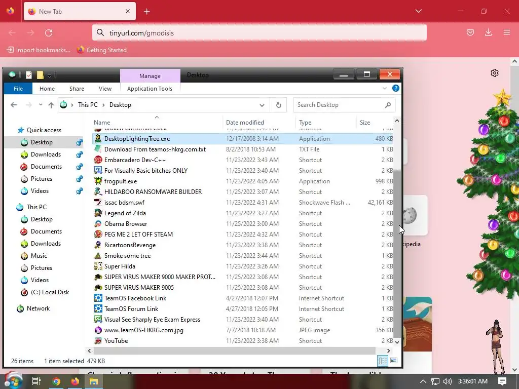Switch to details view layout icon
This screenshot has width=519, height=389.
tap(383, 361)
